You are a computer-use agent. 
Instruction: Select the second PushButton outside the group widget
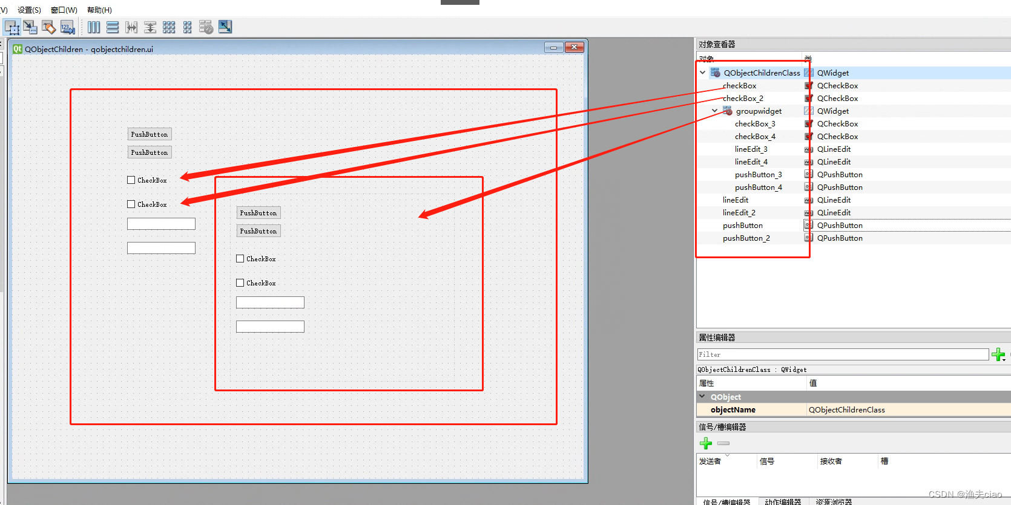click(x=150, y=152)
